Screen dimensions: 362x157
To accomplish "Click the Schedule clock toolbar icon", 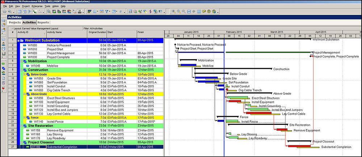I will point(135,11).
